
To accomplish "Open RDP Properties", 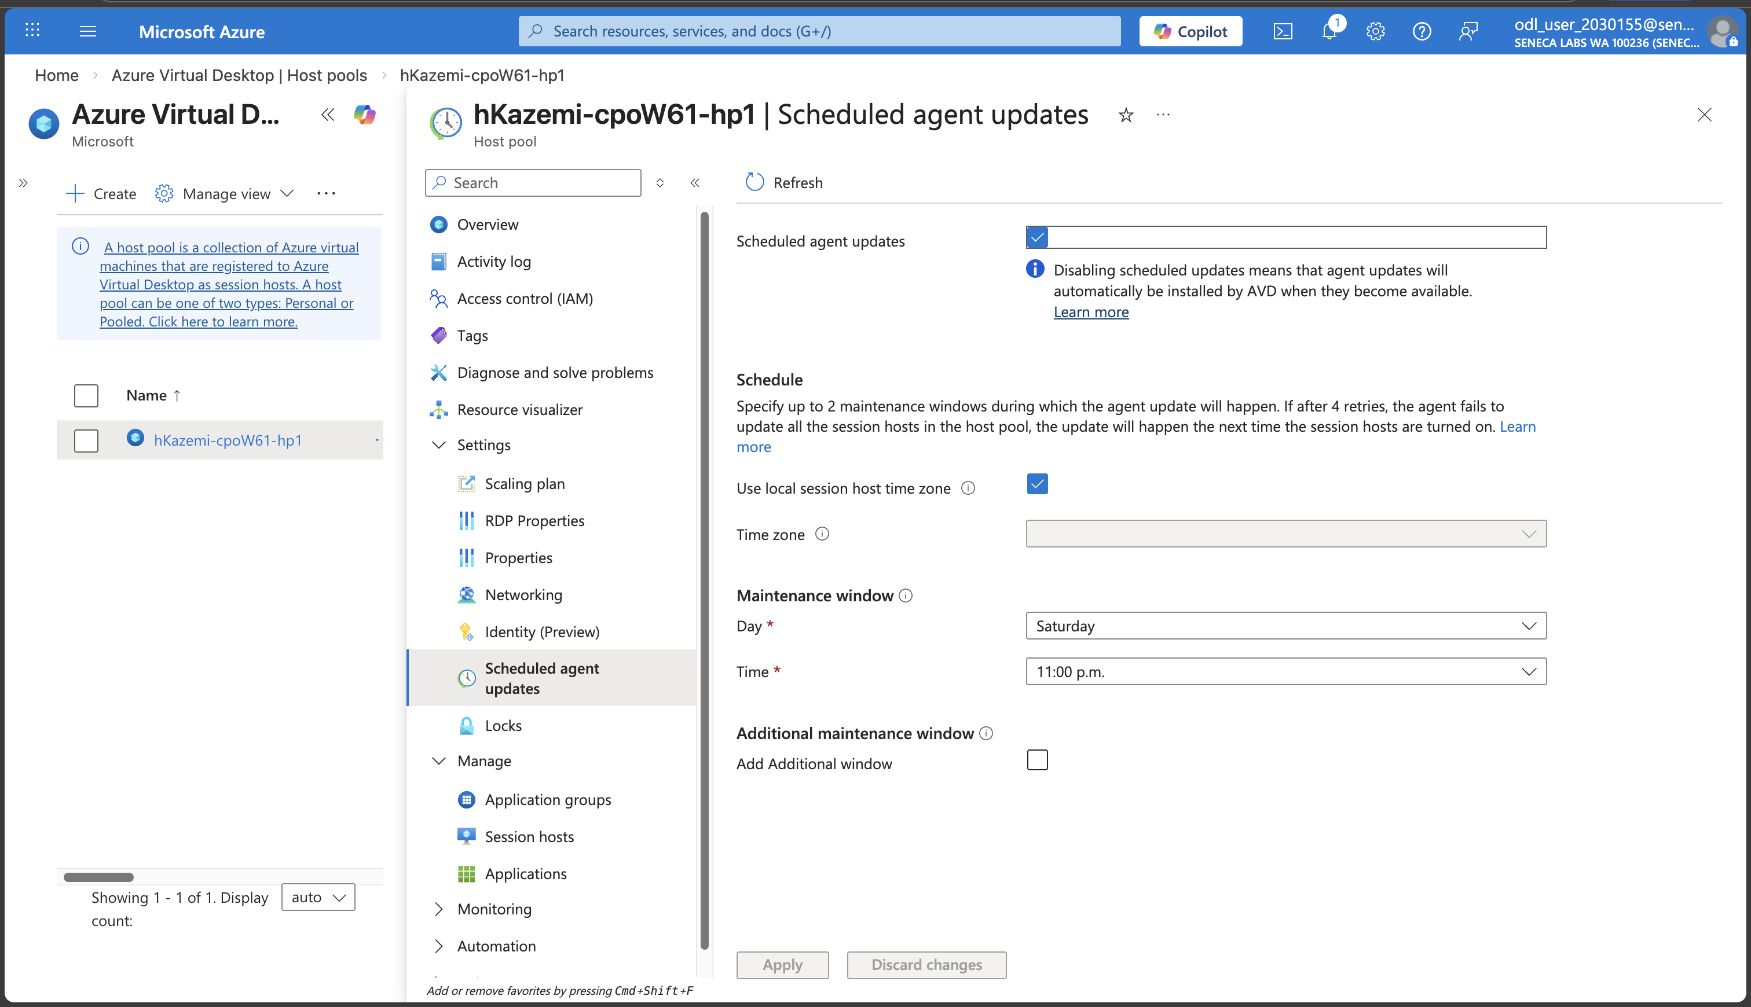I will (535, 521).
